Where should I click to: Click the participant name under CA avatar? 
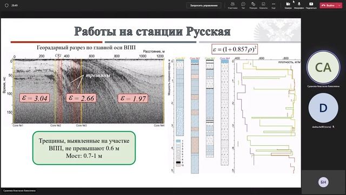point(323,86)
